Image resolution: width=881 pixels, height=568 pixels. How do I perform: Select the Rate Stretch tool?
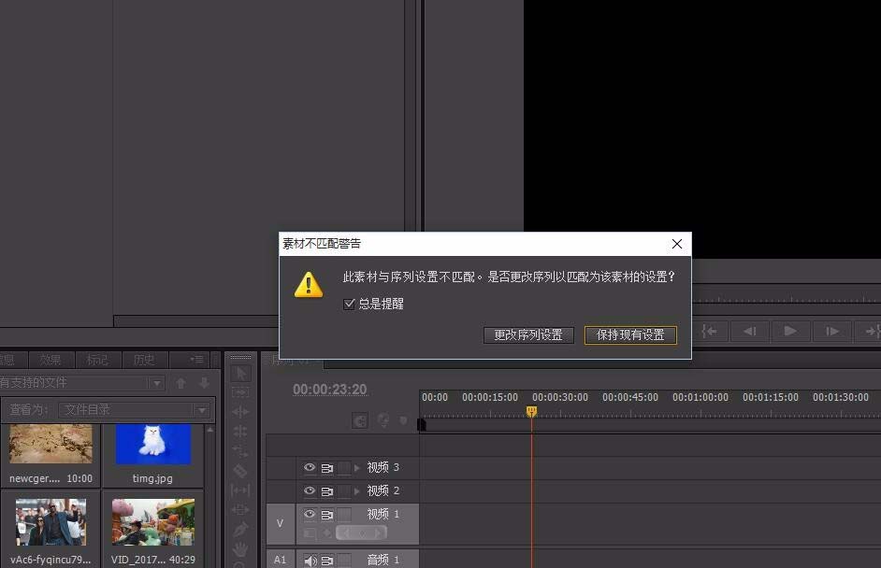(x=240, y=451)
